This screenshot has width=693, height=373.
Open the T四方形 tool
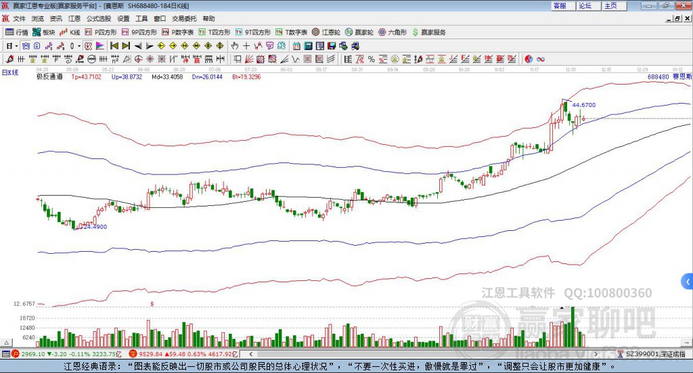(215, 32)
